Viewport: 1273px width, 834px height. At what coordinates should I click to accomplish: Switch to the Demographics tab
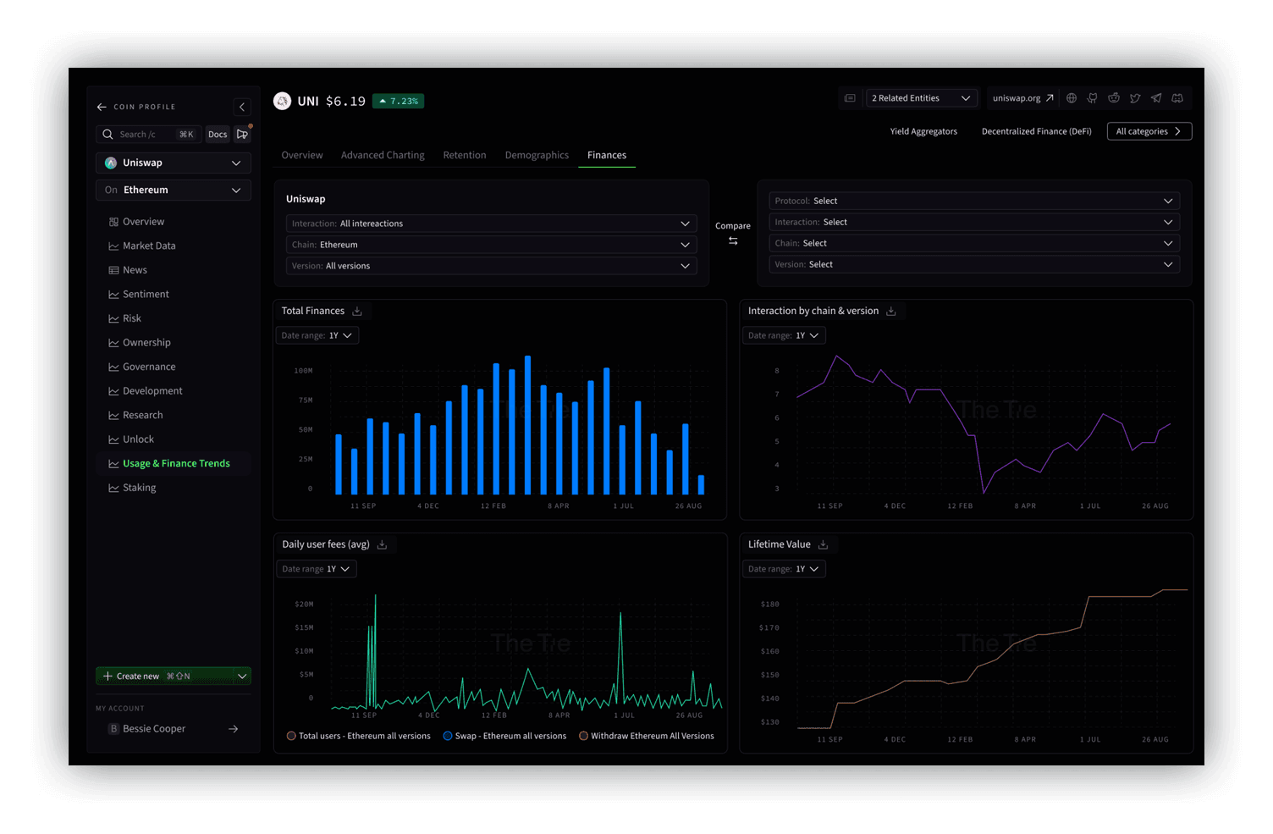pyautogui.click(x=537, y=156)
